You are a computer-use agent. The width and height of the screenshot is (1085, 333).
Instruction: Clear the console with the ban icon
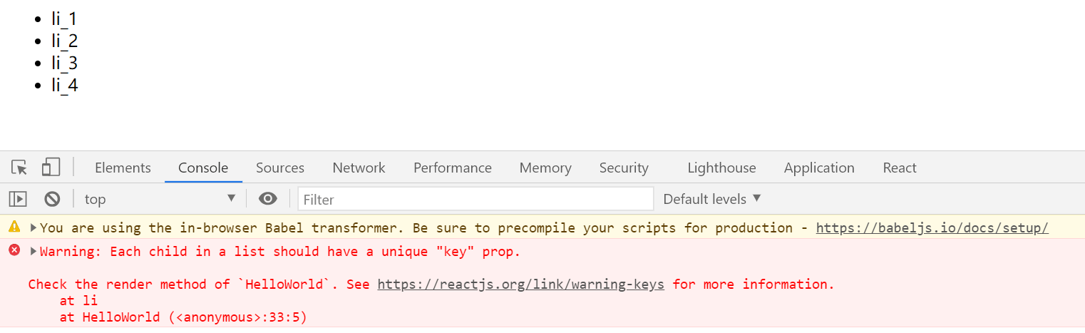click(x=52, y=199)
